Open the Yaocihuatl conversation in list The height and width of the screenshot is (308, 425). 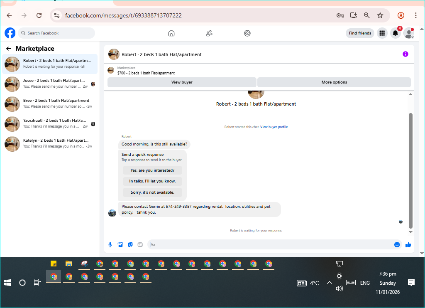coord(50,124)
